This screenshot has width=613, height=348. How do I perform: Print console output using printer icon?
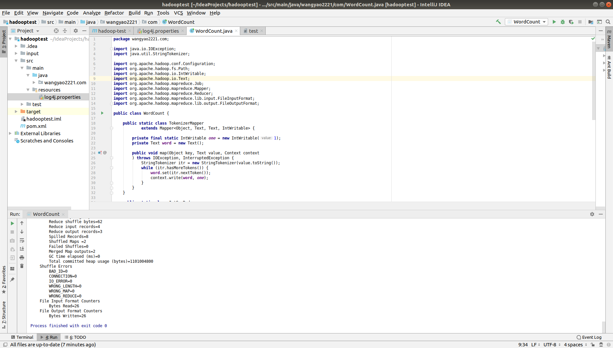tap(22, 258)
